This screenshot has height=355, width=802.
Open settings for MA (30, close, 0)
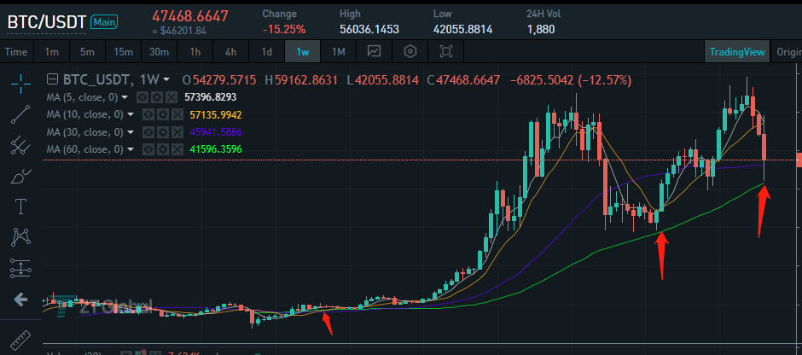coord(163,132)
